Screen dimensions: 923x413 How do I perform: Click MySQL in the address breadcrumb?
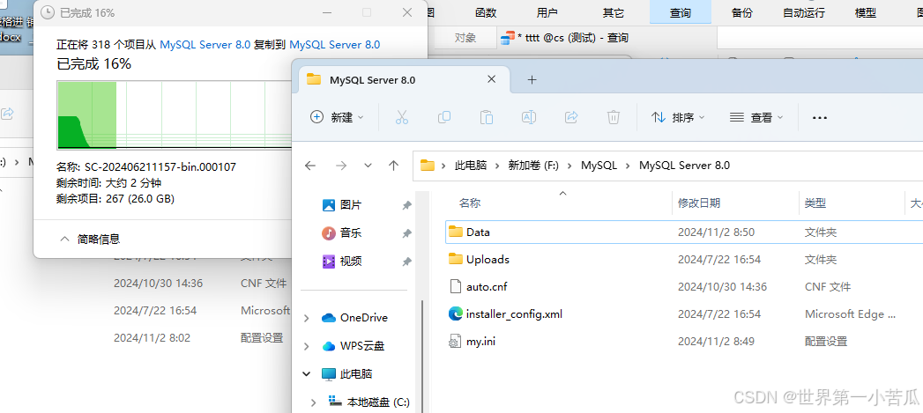pyautogui.click(x=599, y=166)
